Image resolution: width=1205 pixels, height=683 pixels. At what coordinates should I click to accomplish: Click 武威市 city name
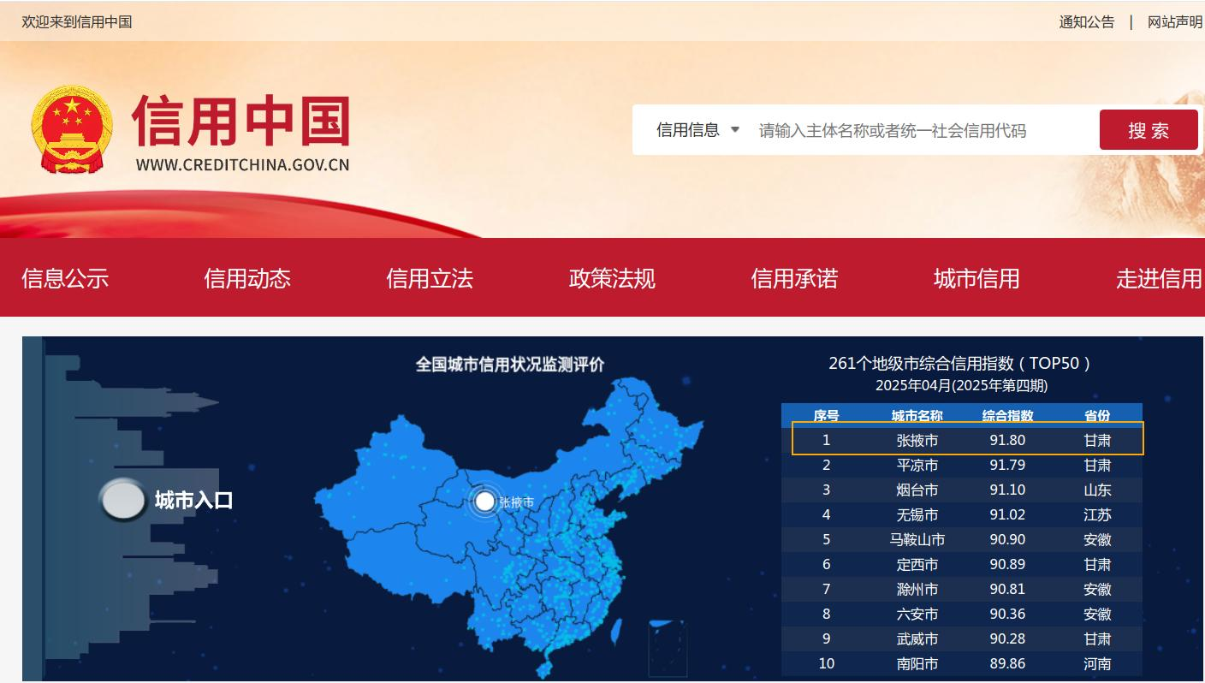tap(917, 638)
